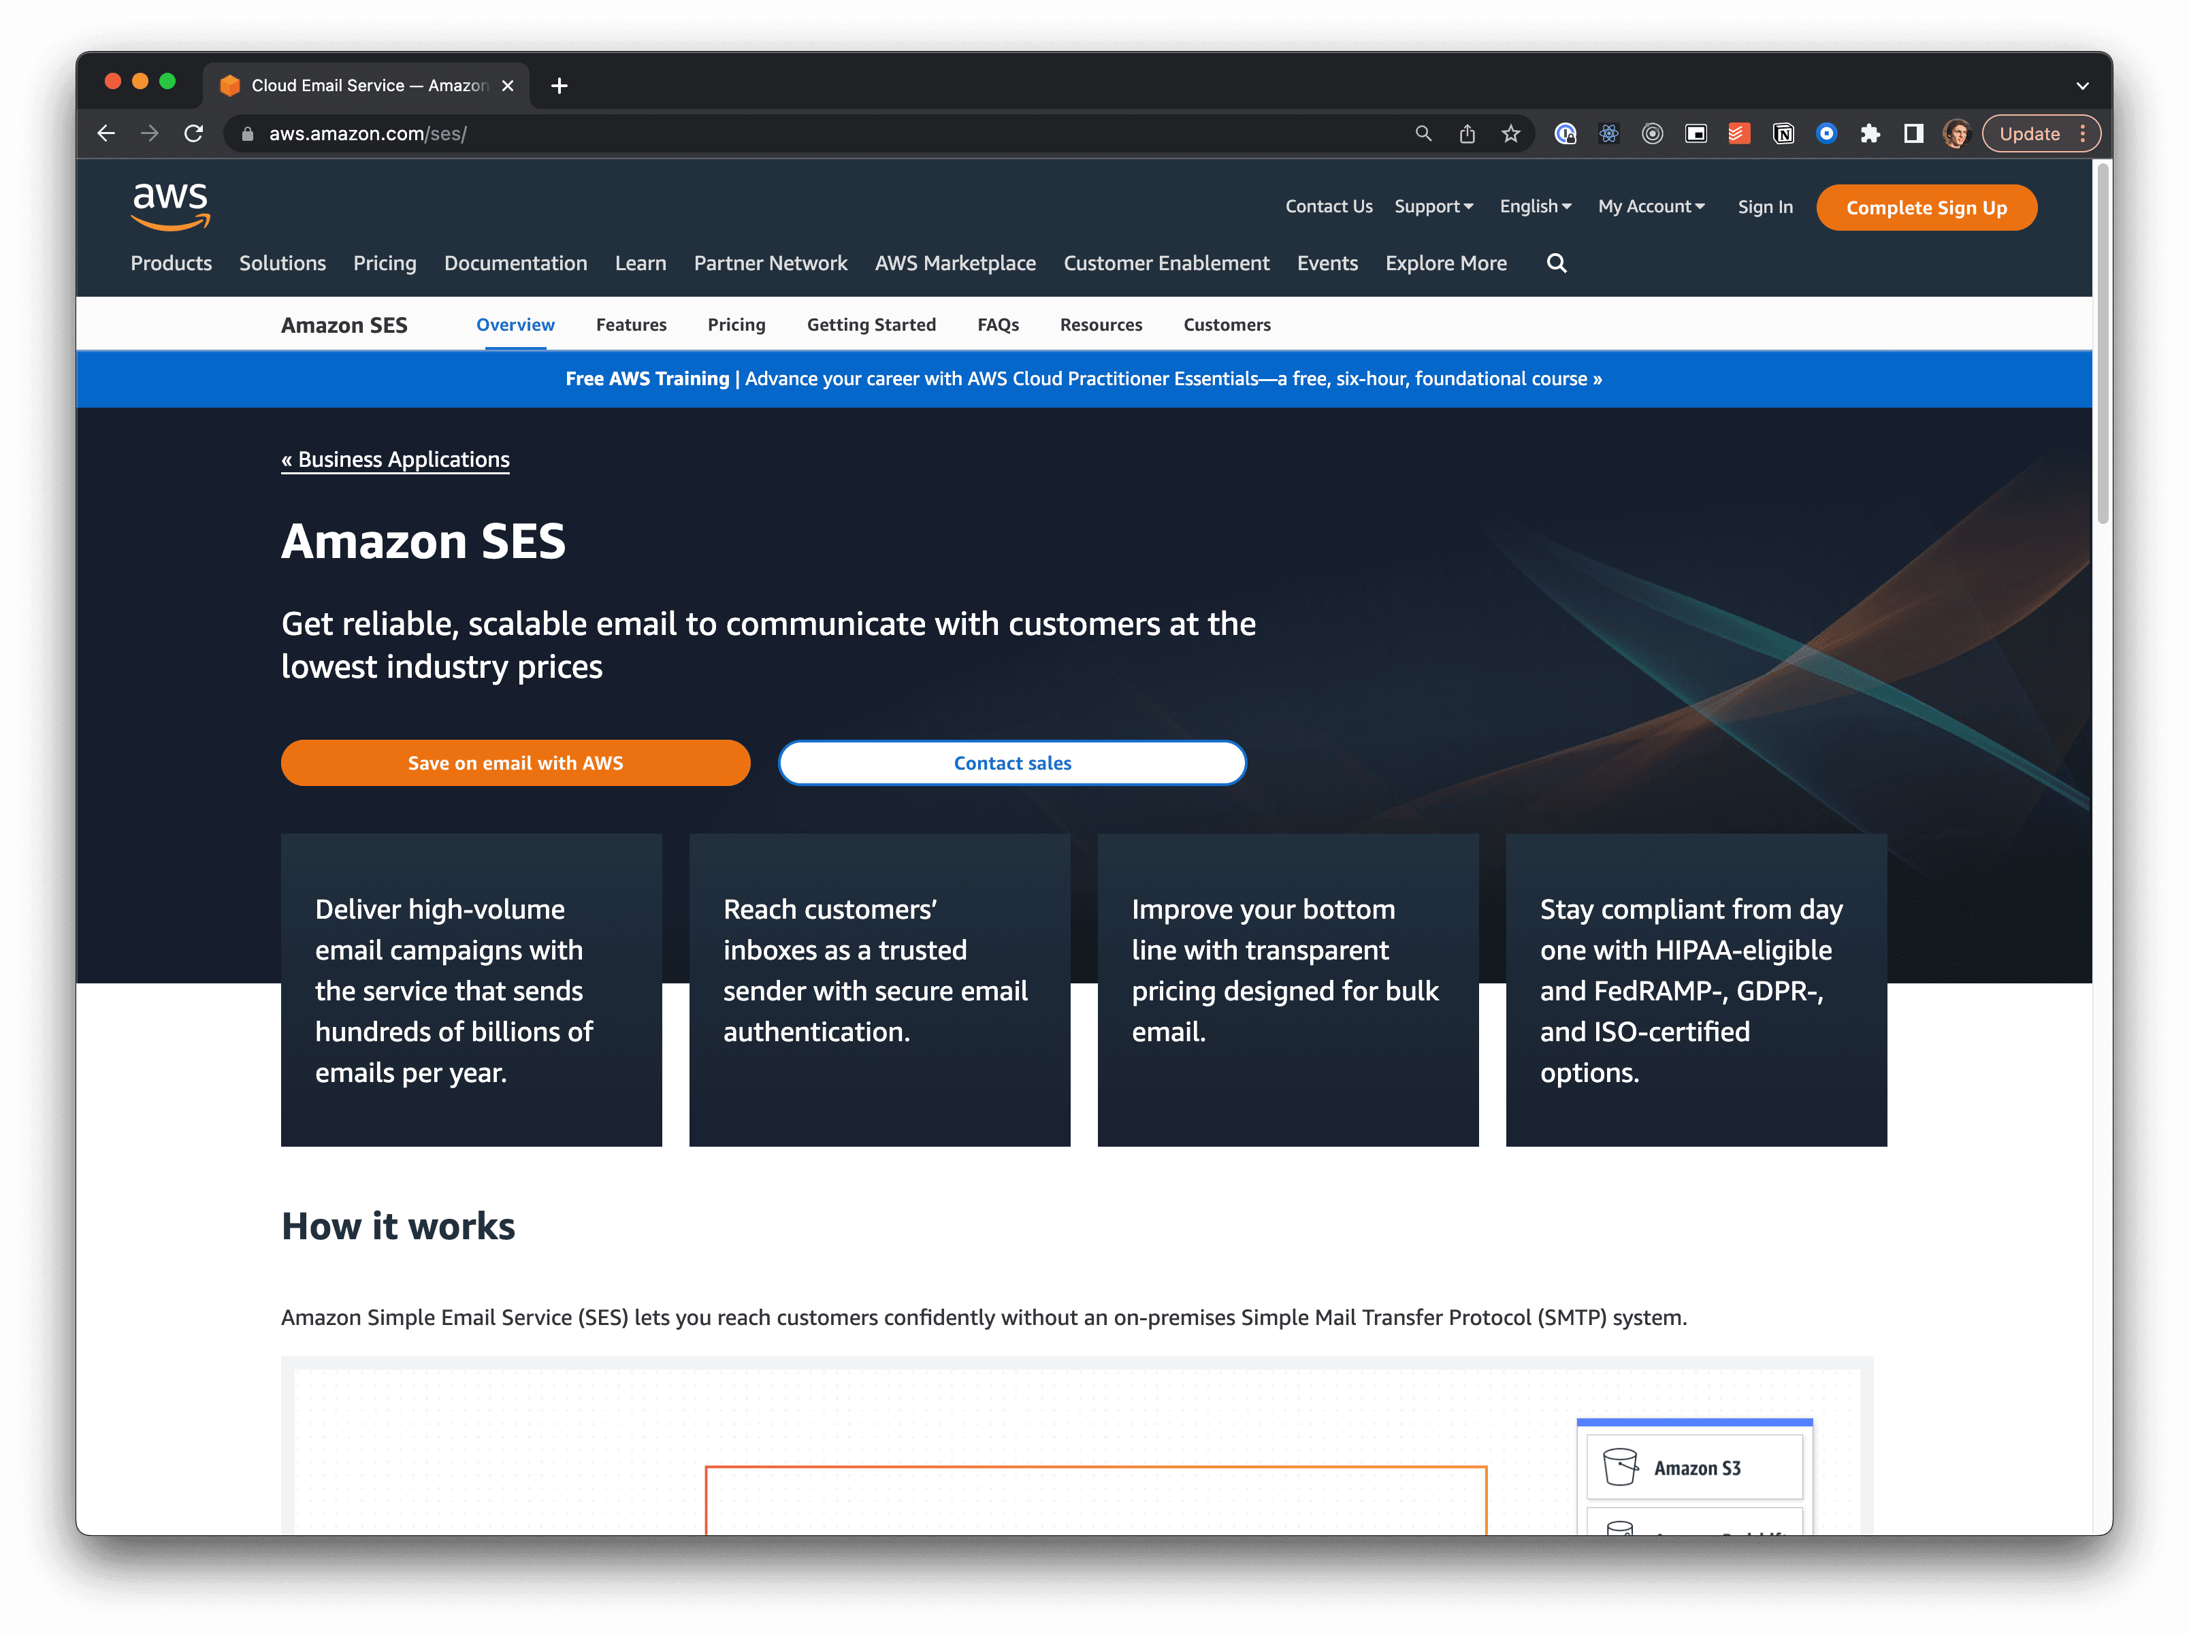The height and width of the screenshot is (1636, 2189).
Task: Click the blue circle extension icon
Action: [x=1826, y=133]
